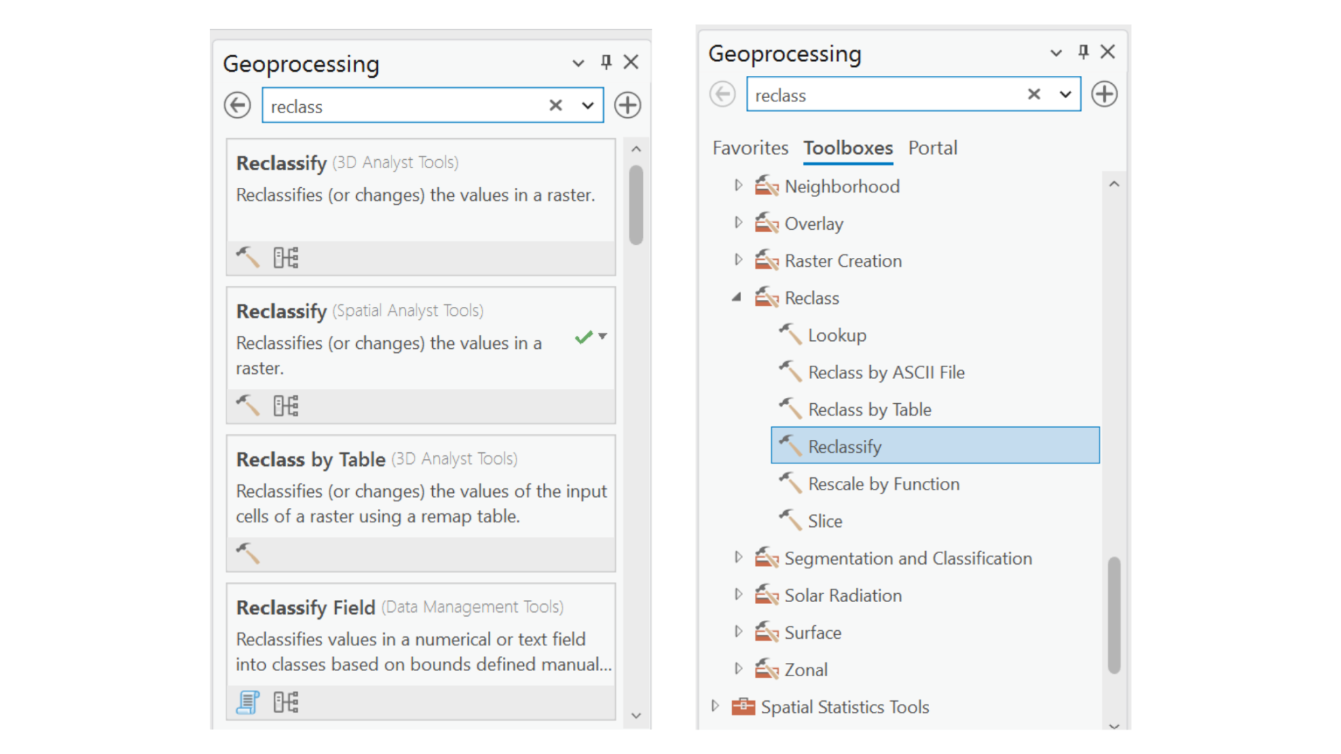Open the search history dropdown in left pane

click(x=587, y=105)
